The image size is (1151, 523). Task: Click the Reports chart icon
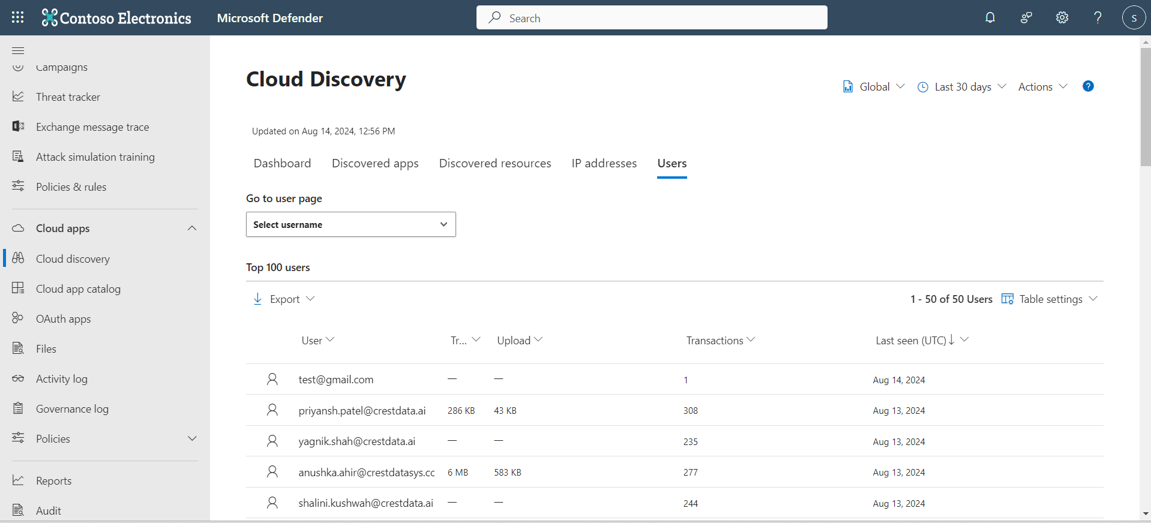(x=18, y=480)
